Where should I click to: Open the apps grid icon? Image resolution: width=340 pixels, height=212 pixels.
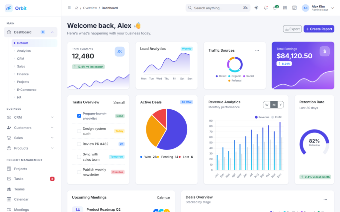285,8
